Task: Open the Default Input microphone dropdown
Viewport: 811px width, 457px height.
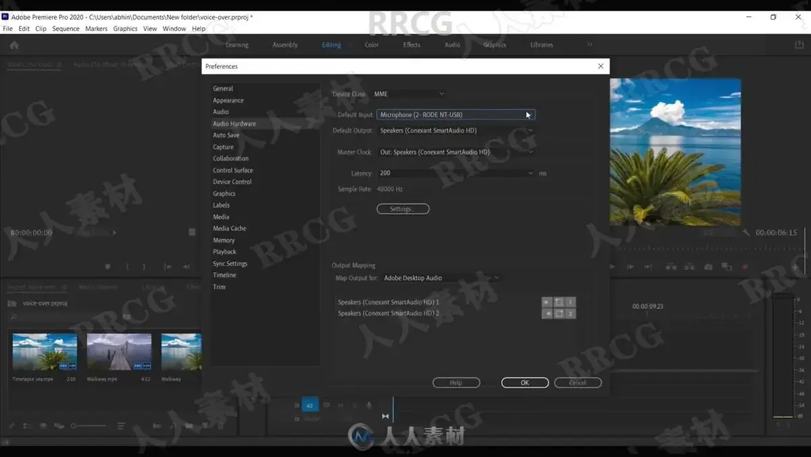Action: [456, 115]
